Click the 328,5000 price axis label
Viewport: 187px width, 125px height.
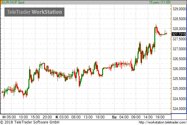click(179, 19)
